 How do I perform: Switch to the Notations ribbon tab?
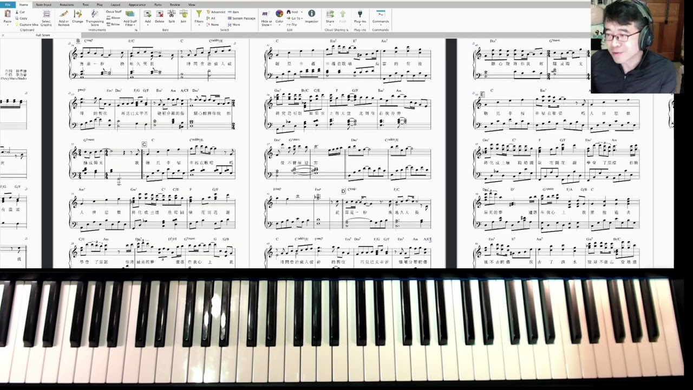coord(67,5)
